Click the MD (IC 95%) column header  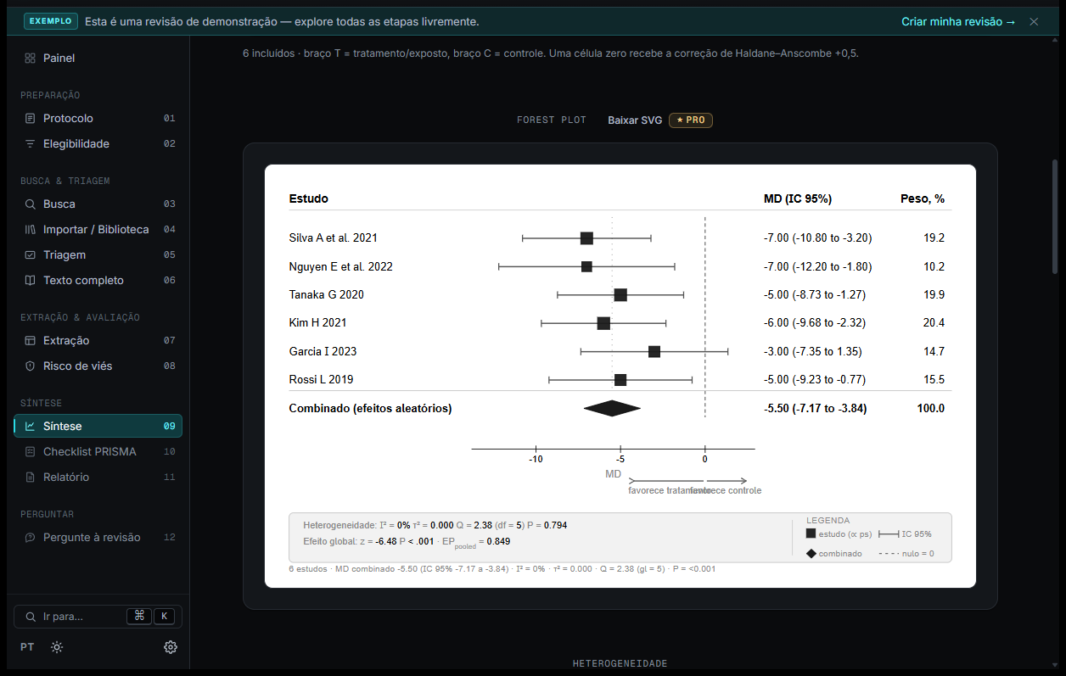[798, 199]
